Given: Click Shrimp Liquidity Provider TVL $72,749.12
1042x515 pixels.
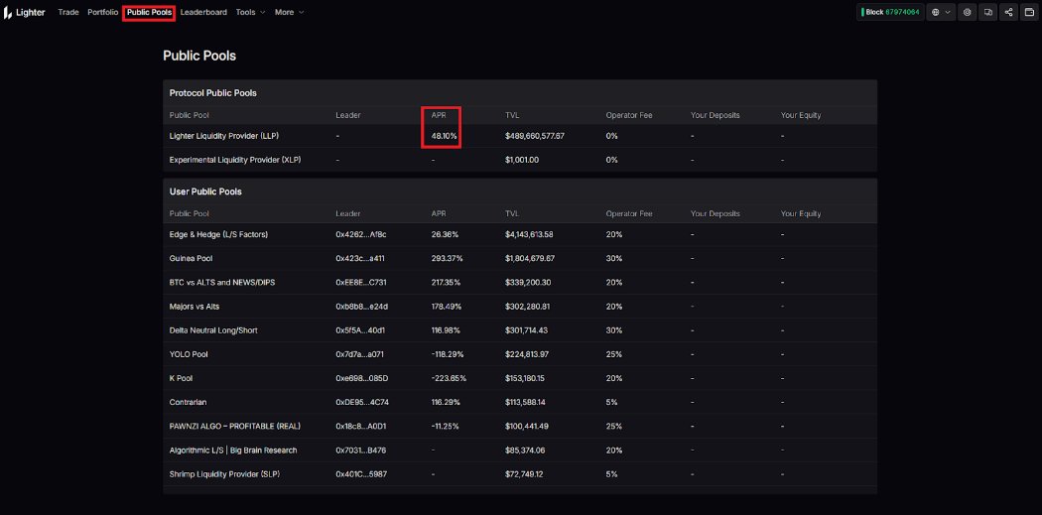Looking at the screenshot, I should pos(525,473).
